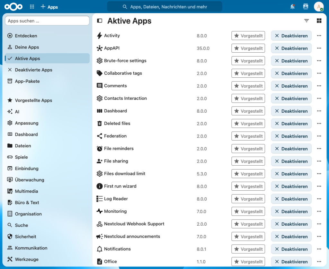Click the Federation share icon
329x269 pixels.
click(x=100, y=136)
